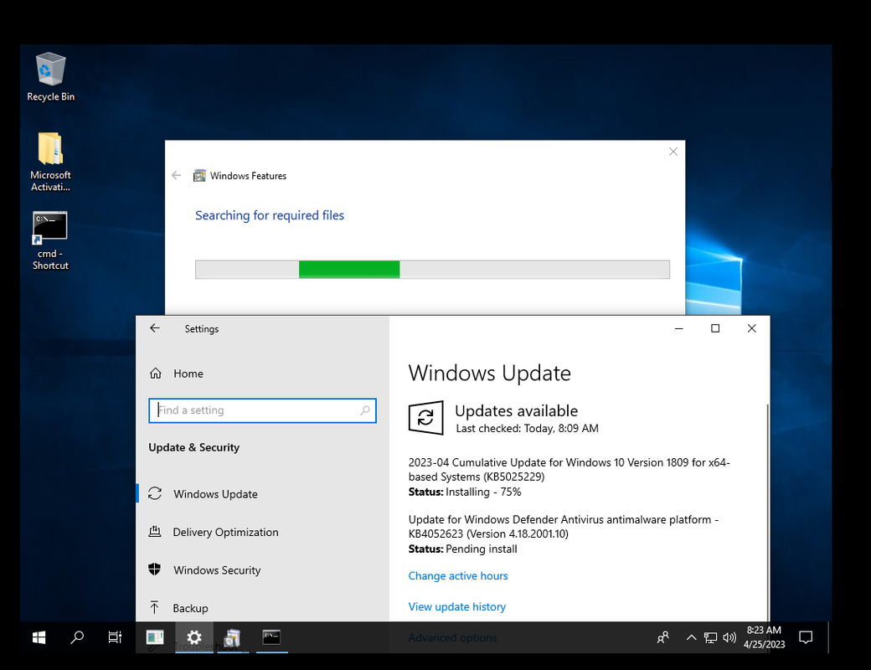Click 'Last checked: Today, 8:09 AM' text
The height and width of the screenshot is (670, 871).
(527, 428)
